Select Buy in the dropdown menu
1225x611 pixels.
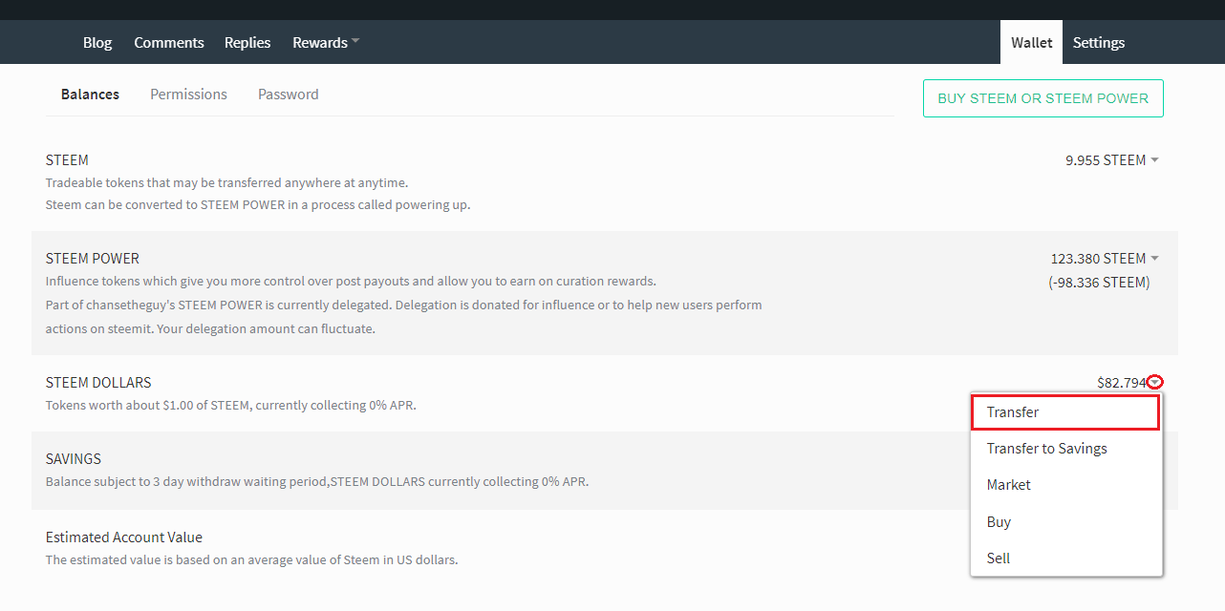(x=1066, y=521)
